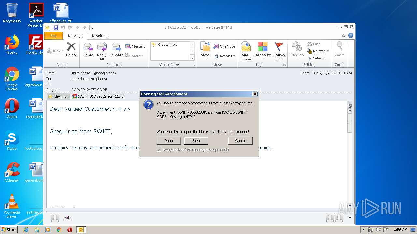Expand the People Pane chevron
The width and height of the screenshot is (417, 234).
point(350,218)
